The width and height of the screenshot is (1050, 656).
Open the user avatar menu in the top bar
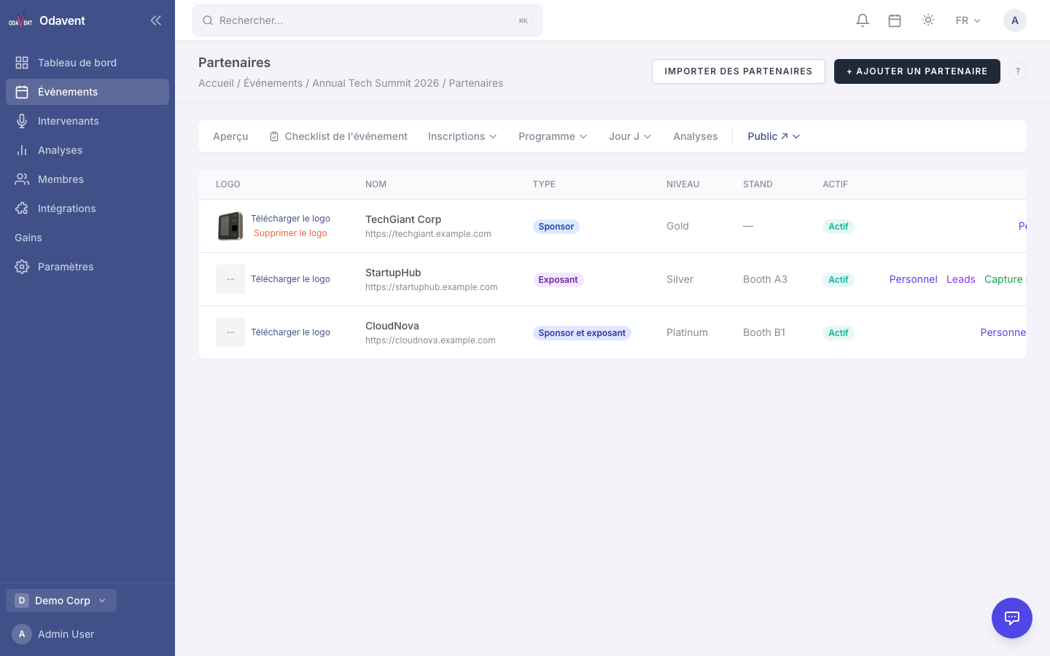(x=1015, y=20)
